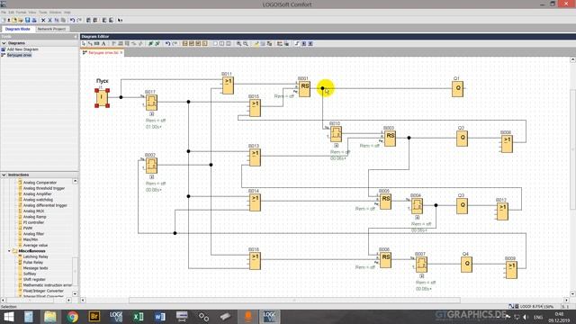Select RS block B003
The width and height of the screenshot is (576, 324).
[390, 139]
